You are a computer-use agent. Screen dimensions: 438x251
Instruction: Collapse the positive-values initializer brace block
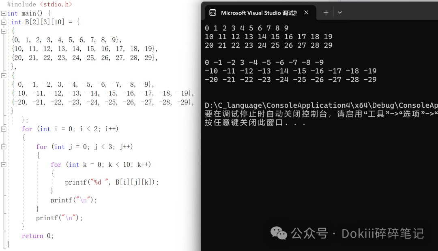[x=4, y=31]
